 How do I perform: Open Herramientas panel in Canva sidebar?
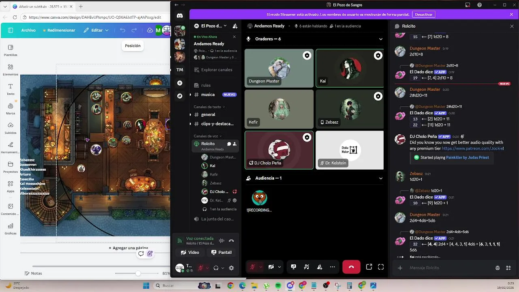click(x=11, y=148)
